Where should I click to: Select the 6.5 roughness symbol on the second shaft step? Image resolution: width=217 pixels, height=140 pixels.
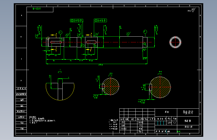click(x=67, y=35)
